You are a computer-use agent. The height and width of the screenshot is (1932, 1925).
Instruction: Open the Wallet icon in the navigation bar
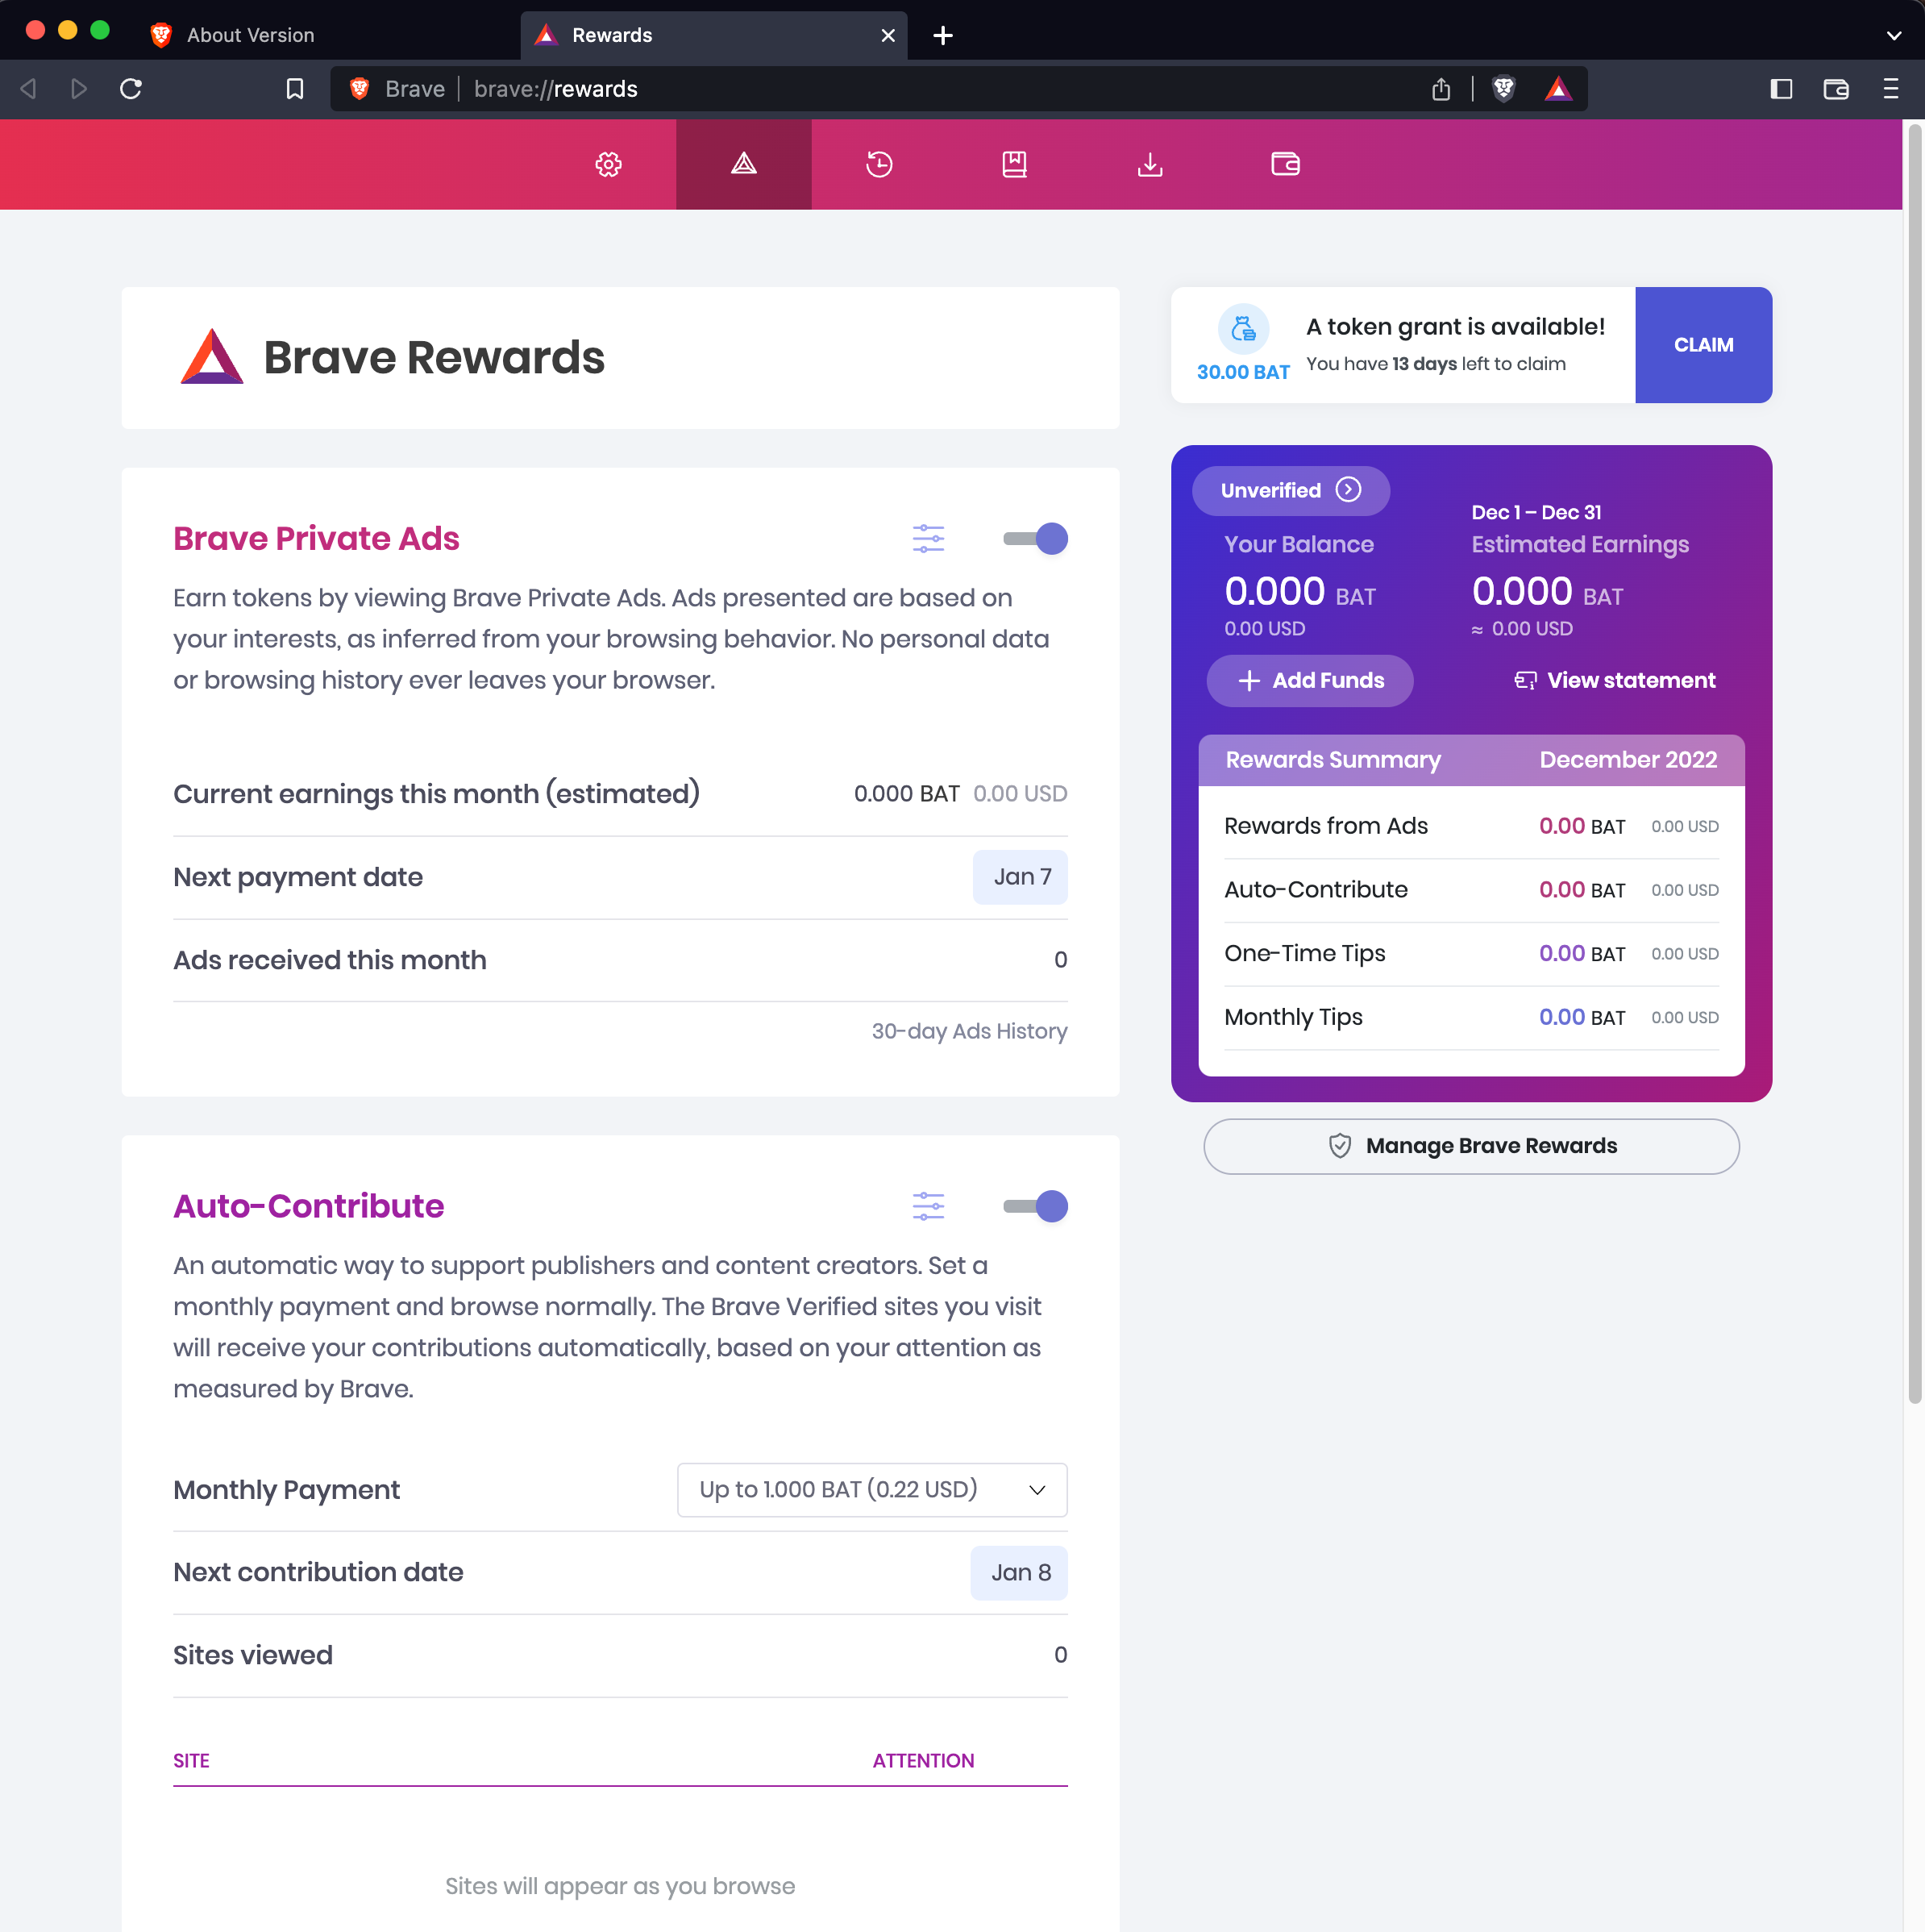(1284, 164)
